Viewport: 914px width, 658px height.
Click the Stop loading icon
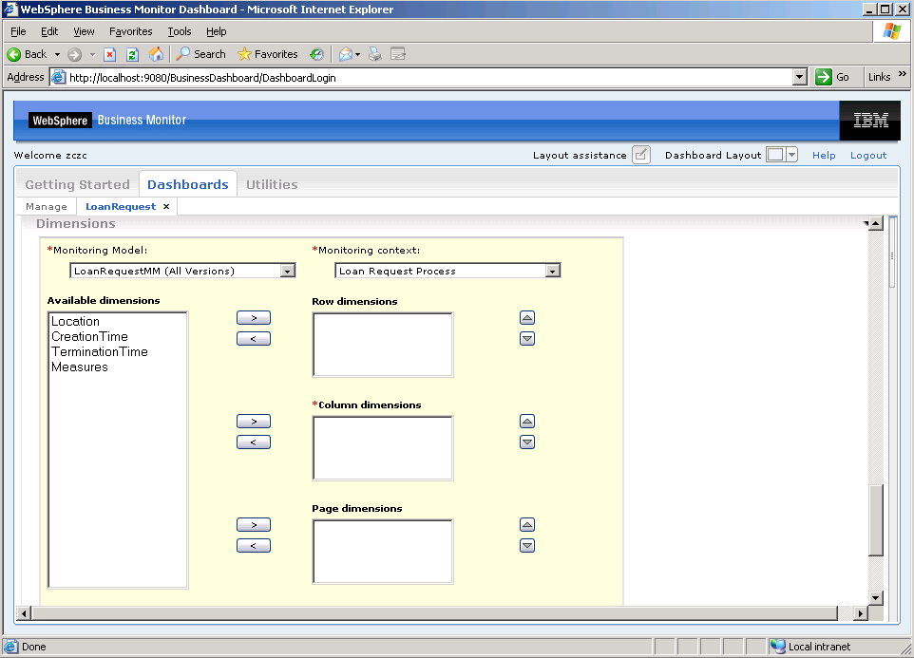tap(109, 54)
